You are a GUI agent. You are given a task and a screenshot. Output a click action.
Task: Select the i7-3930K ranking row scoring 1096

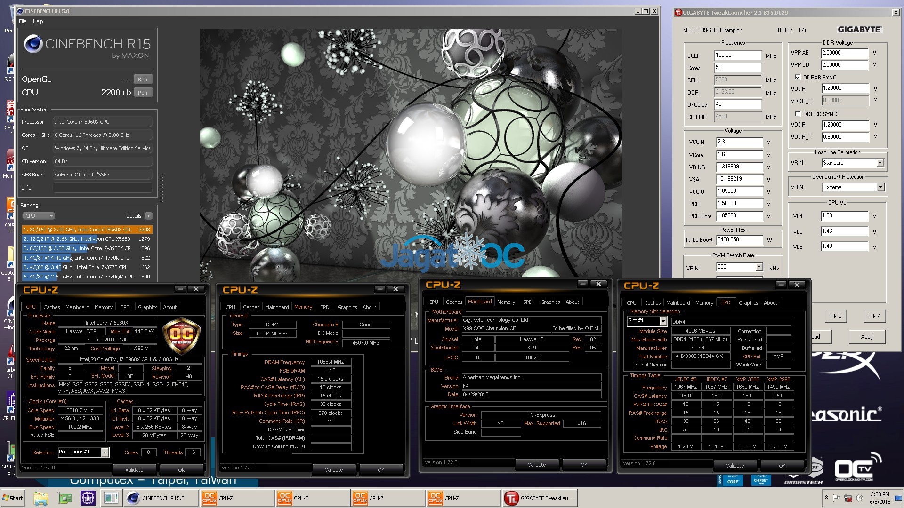pyautogui.click(x=87, y=248)
